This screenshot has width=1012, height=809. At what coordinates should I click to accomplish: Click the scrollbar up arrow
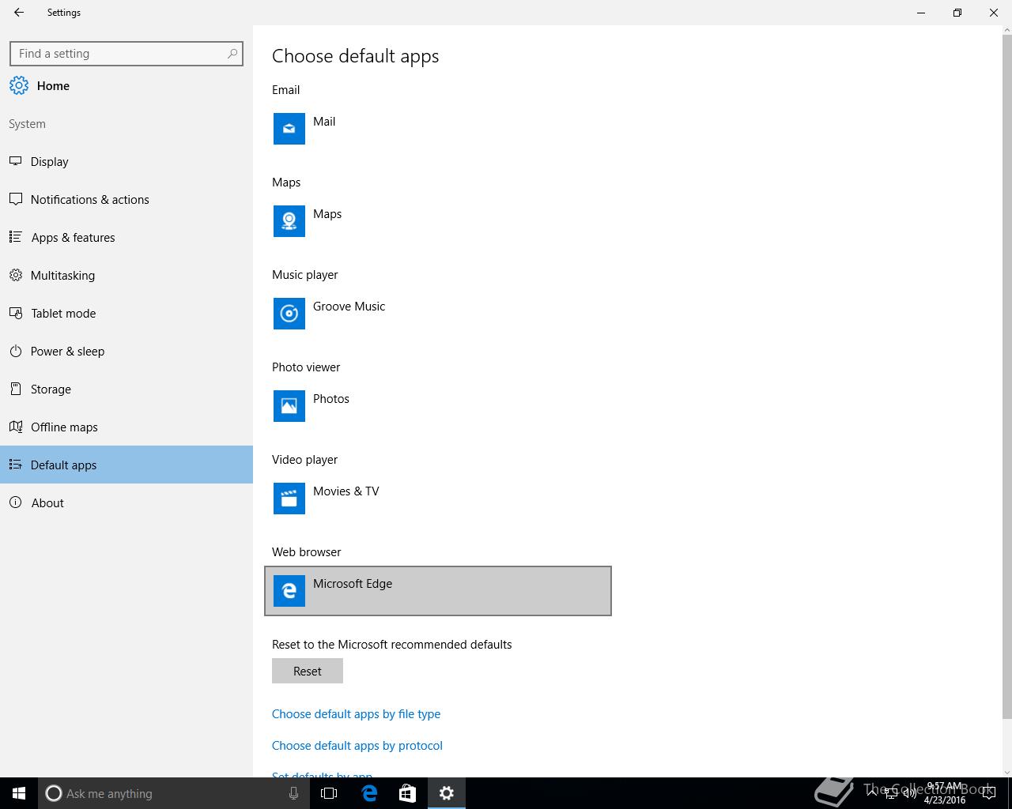pyautogui.click(x=1006, y=31)
